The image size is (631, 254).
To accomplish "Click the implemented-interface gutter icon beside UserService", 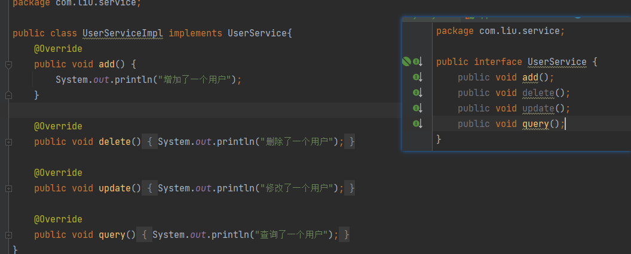I will point(418,61).
